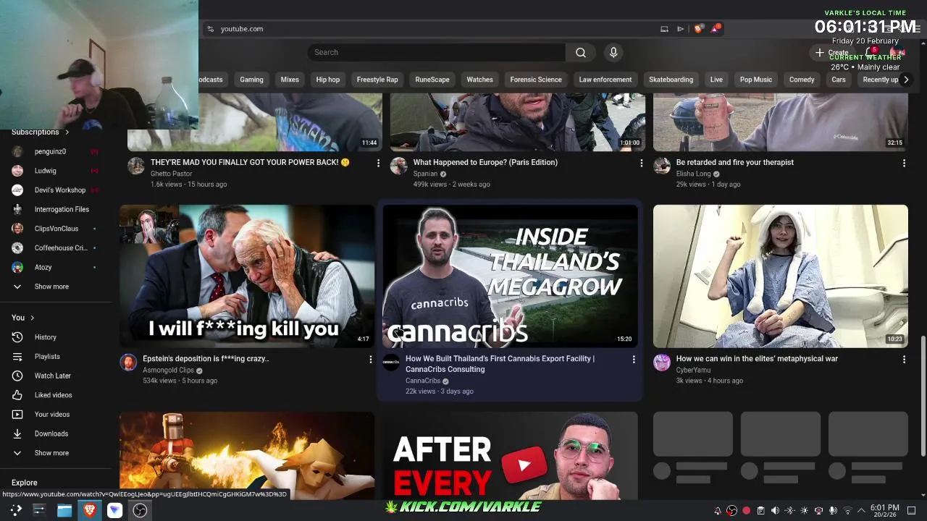927x521 pixels.
Task: Open Watch Later in the sidebar
Action: click(x=54, y=376)
